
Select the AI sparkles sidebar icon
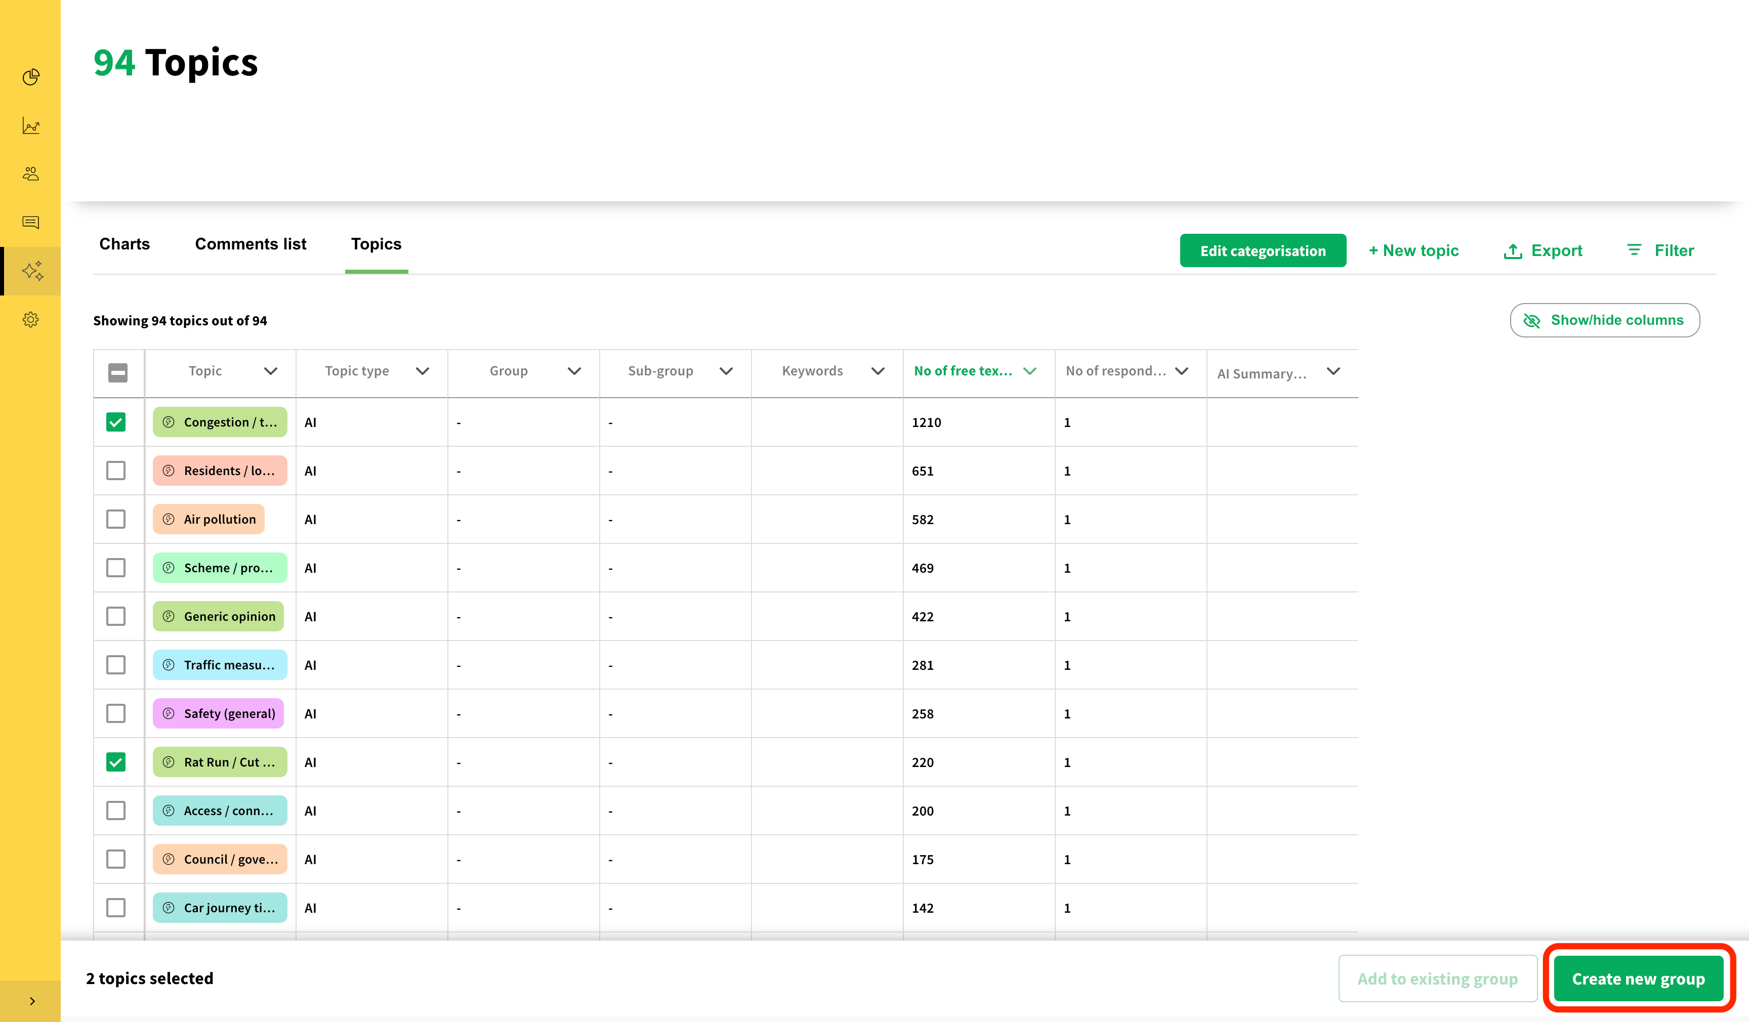(x=32, y=271)
